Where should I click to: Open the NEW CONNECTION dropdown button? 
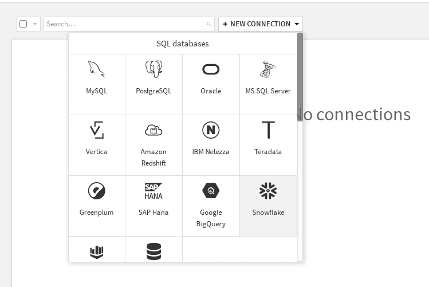[x=261, y=24]
